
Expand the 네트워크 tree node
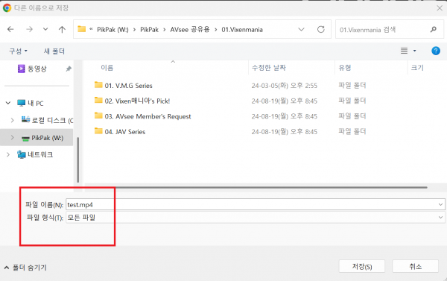click(8, 154)
